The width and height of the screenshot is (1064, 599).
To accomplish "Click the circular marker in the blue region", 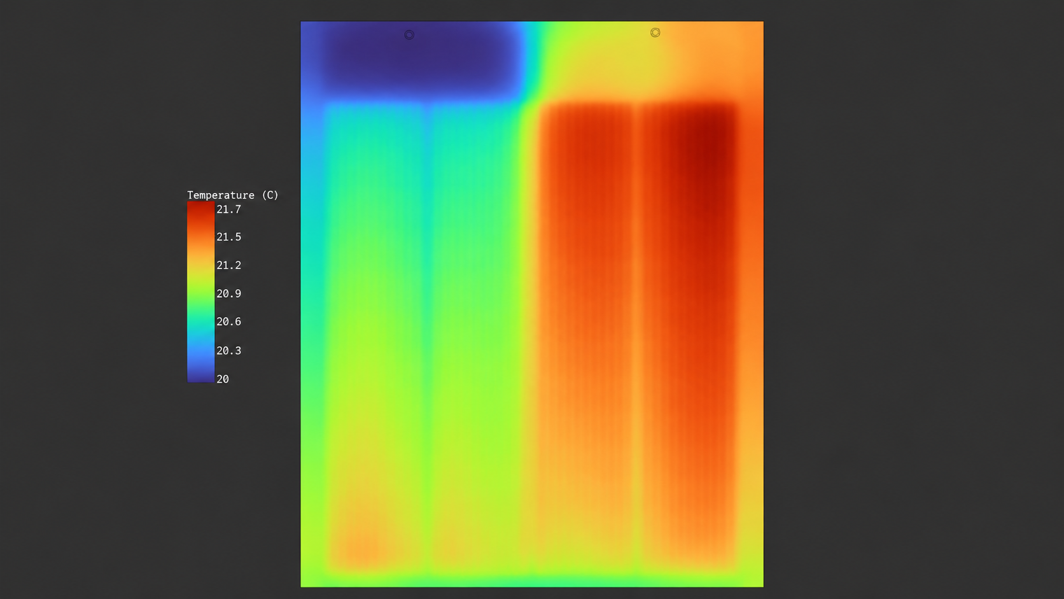I will point(409,35).
